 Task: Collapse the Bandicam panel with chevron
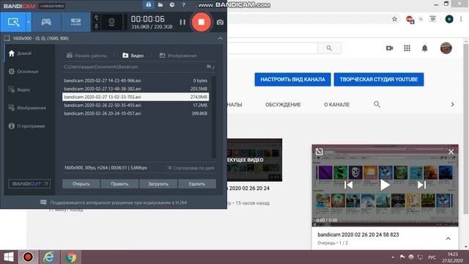(x=220, y=38)
